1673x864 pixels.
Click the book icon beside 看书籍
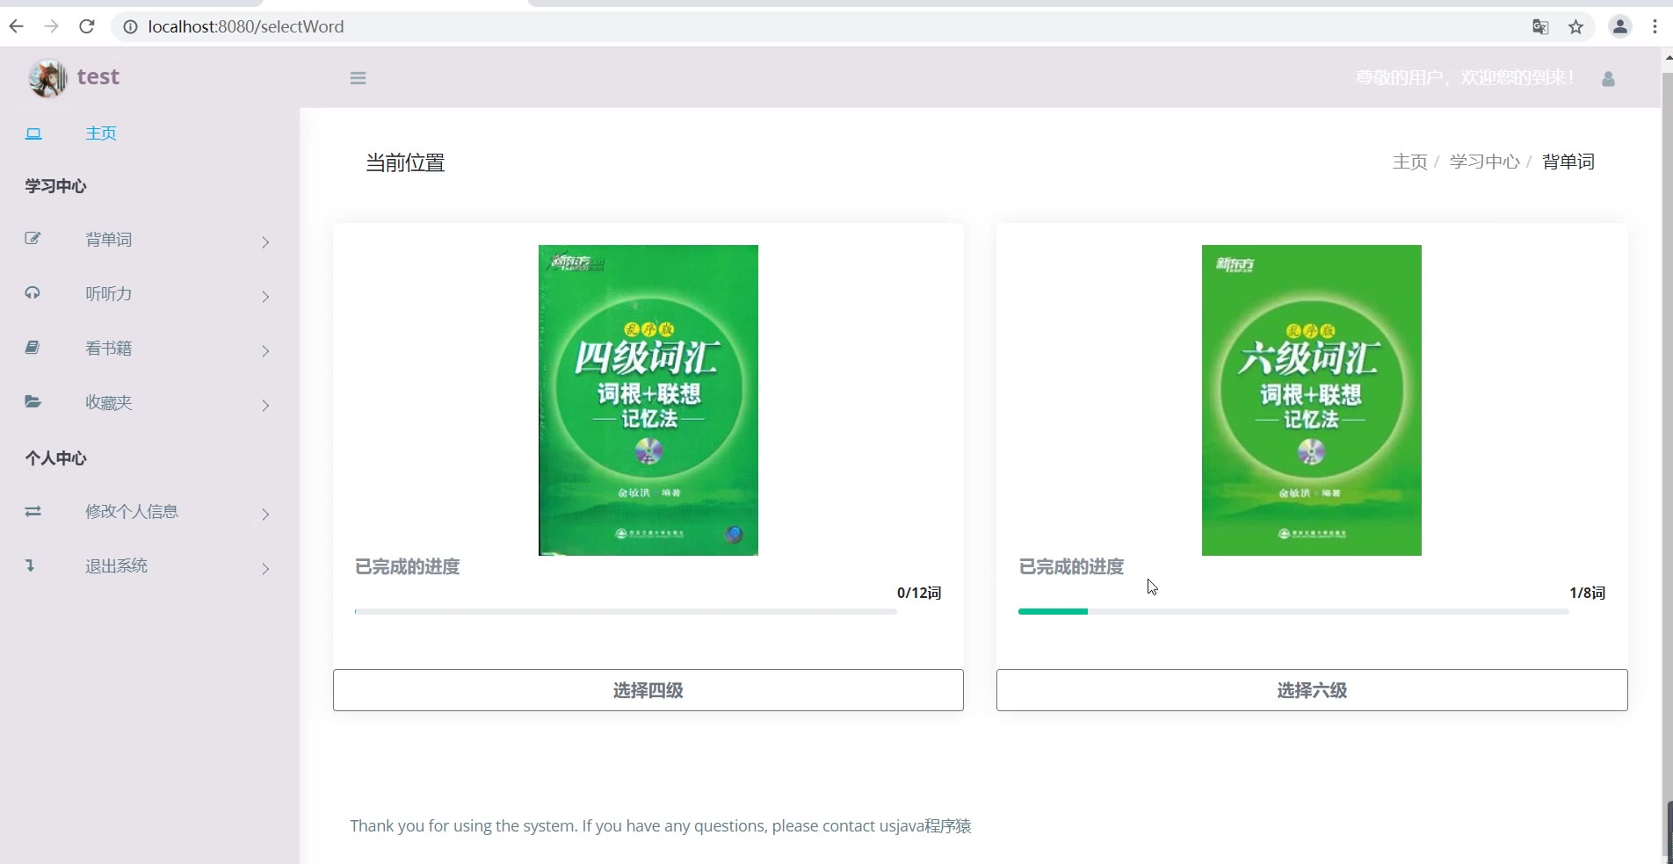coord(33,347)
